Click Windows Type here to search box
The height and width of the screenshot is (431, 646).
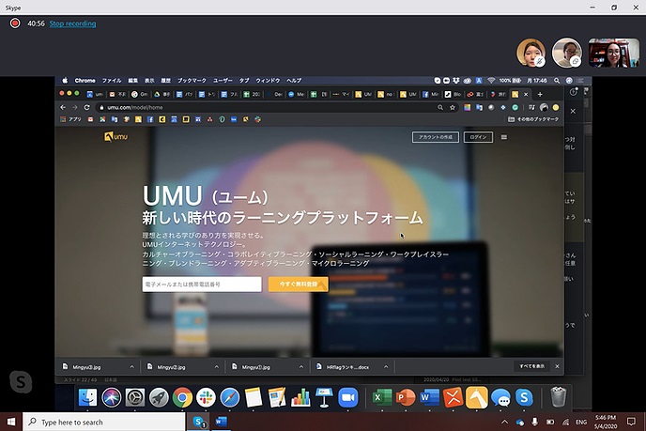coord(103,422)
